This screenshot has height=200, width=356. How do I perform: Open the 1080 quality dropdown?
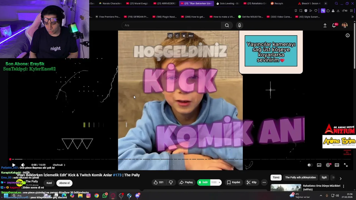coord(216,182)
